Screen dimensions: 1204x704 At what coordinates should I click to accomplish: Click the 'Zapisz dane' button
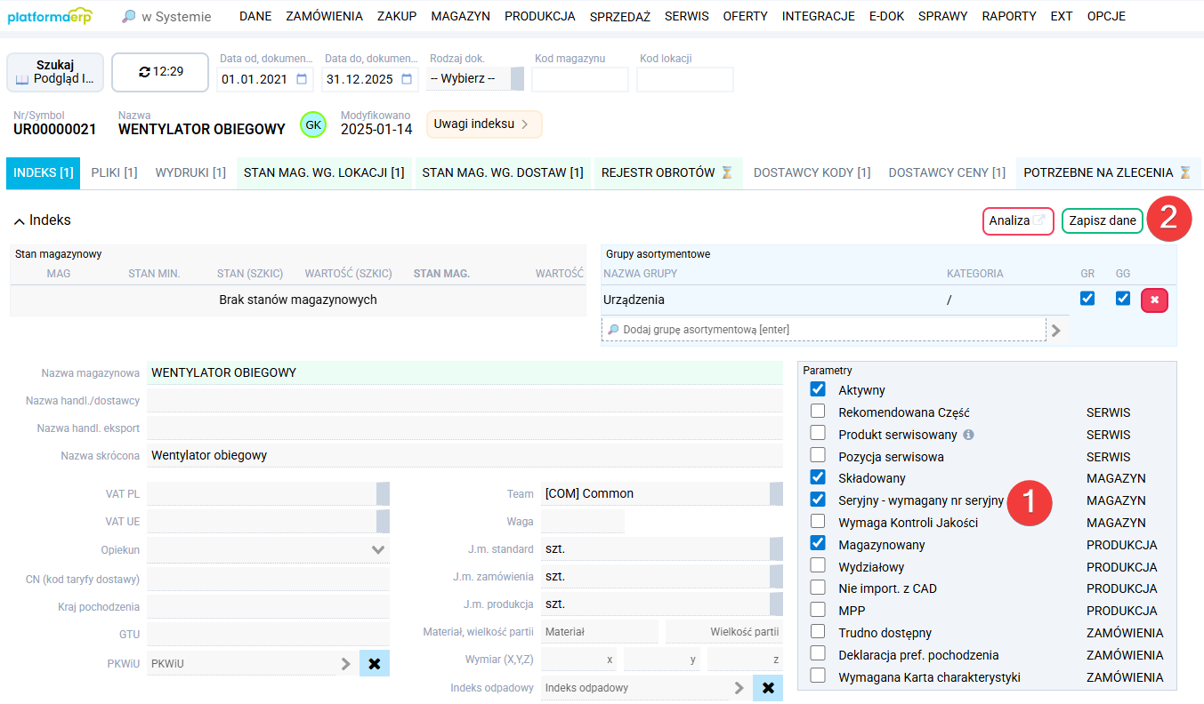(x=1102, y=221)
